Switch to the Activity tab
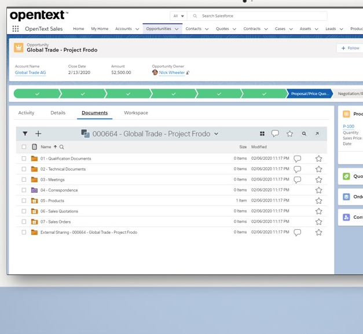Image resolution: width=363 pixels, height=334 pixels. pos(26,113)
